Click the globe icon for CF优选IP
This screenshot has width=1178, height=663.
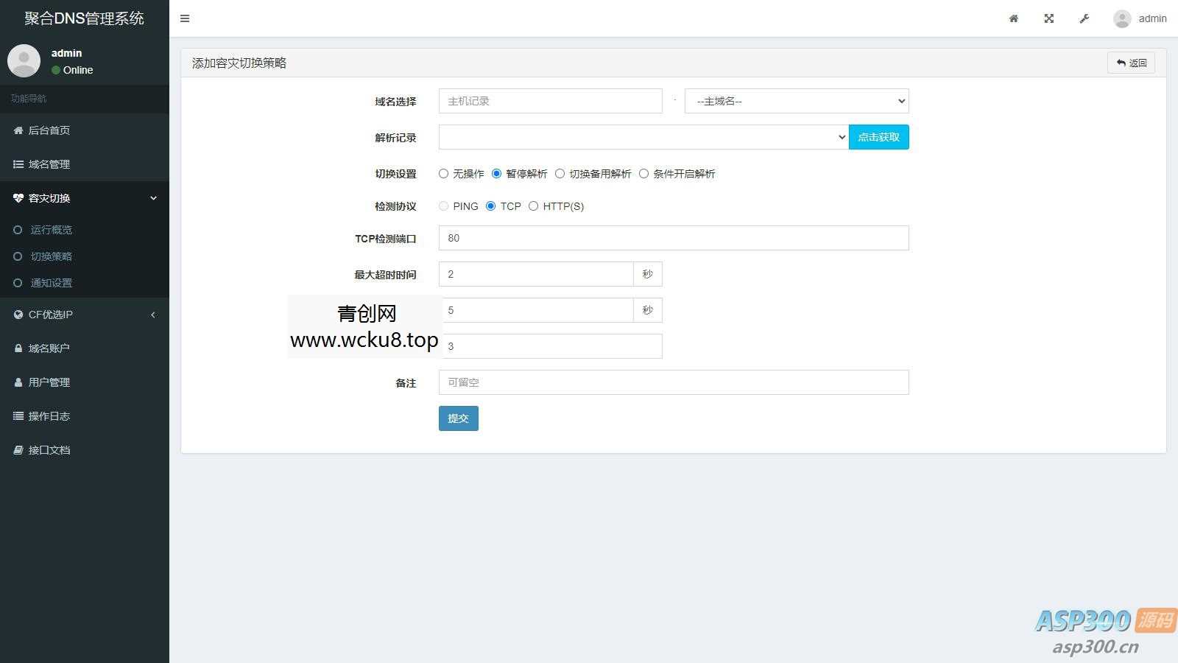(18, 315)
